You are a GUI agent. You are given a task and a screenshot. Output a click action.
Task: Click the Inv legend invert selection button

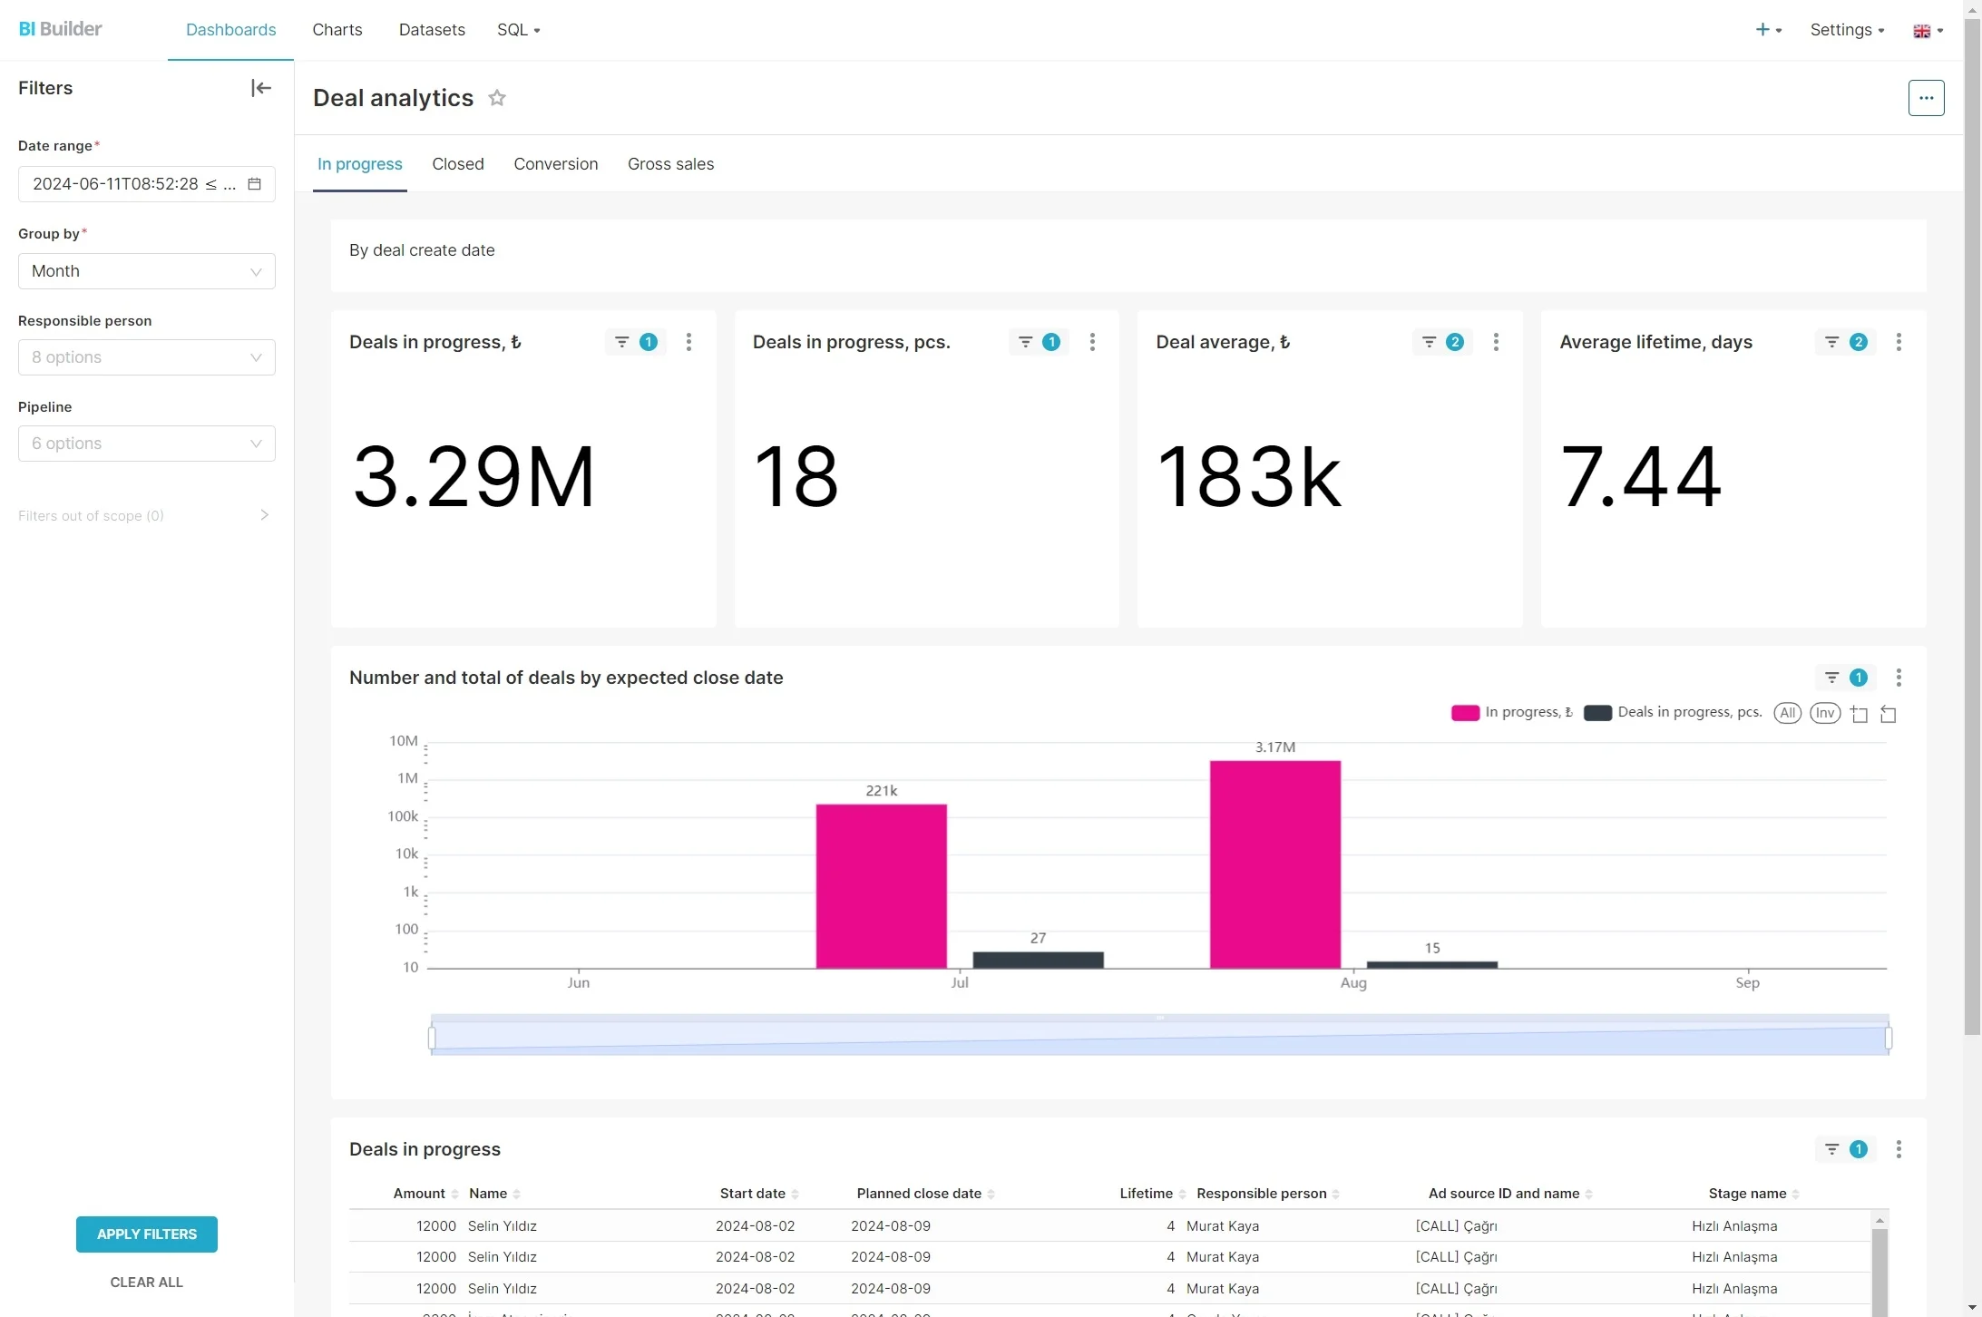pos(1825,713)
